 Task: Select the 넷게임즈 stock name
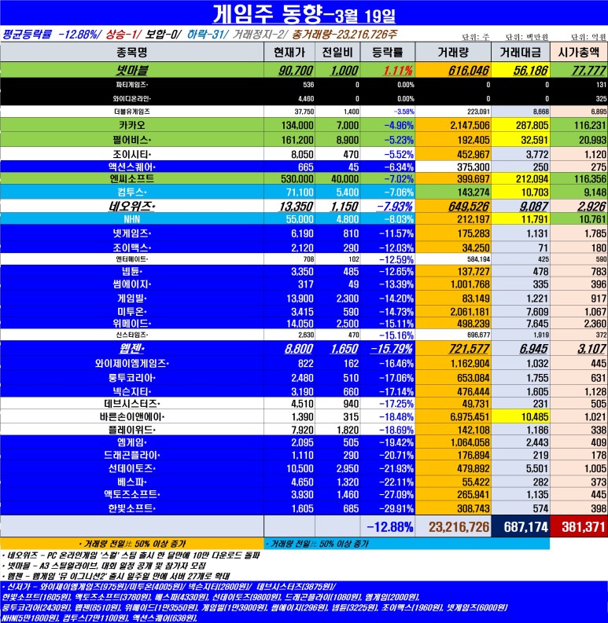131,233
